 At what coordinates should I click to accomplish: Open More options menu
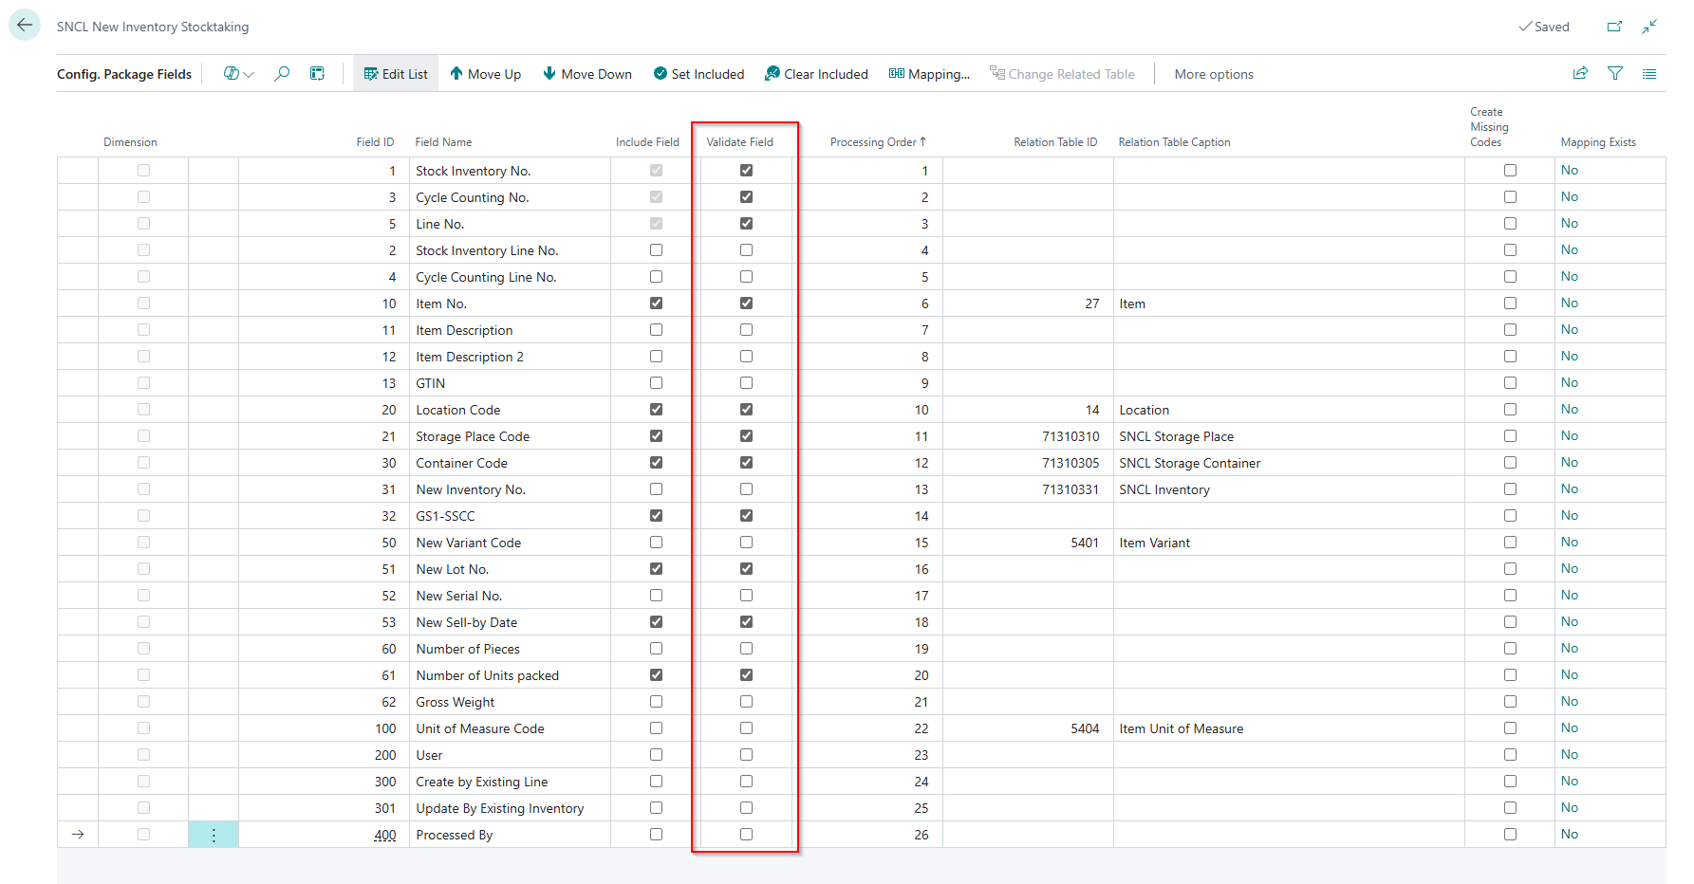click(1214, 74)
